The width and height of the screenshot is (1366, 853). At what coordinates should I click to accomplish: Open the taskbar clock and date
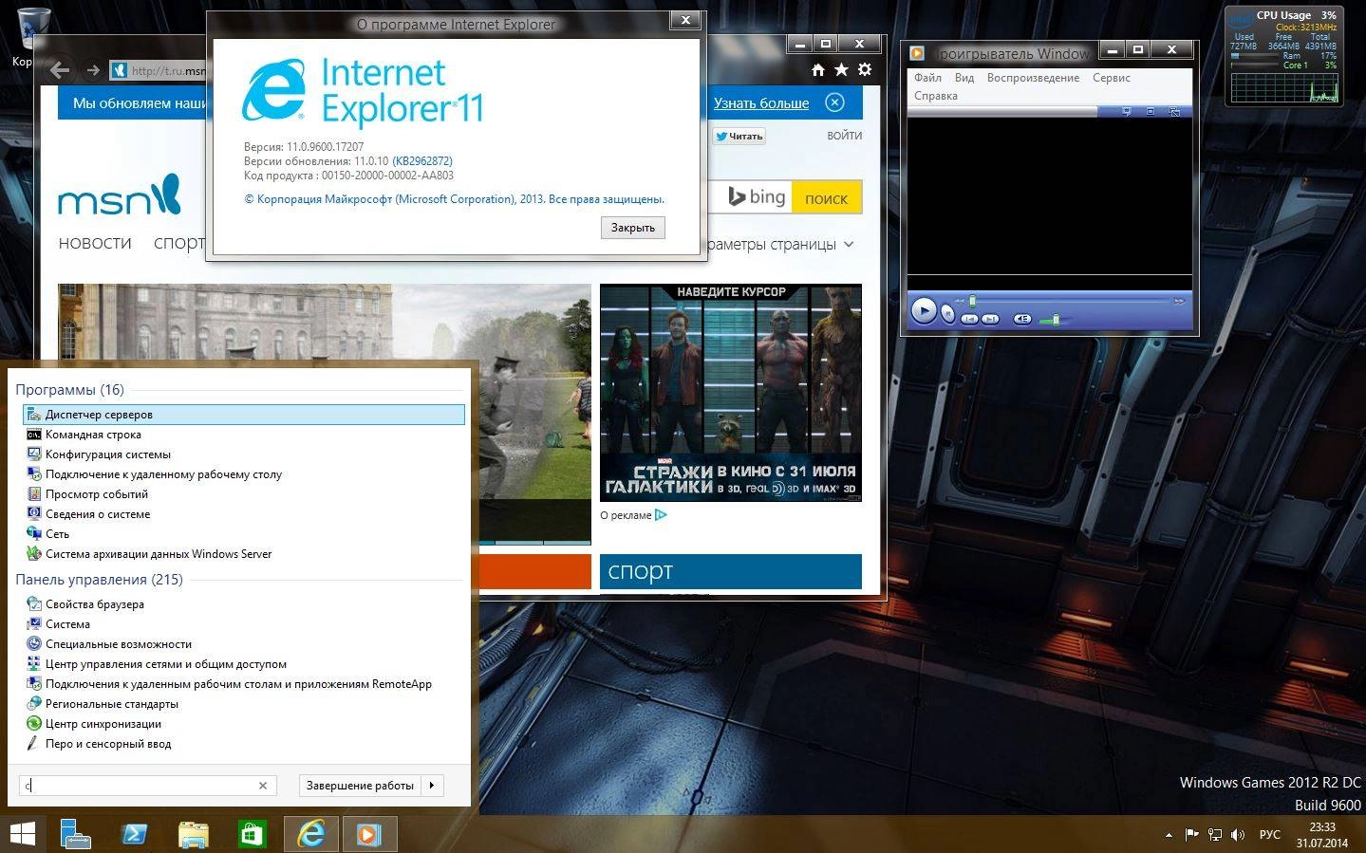click(1322, 835)
